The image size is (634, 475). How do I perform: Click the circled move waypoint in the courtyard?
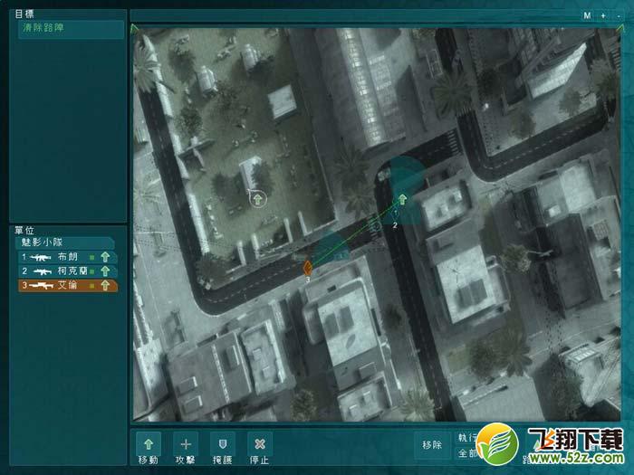258,199
